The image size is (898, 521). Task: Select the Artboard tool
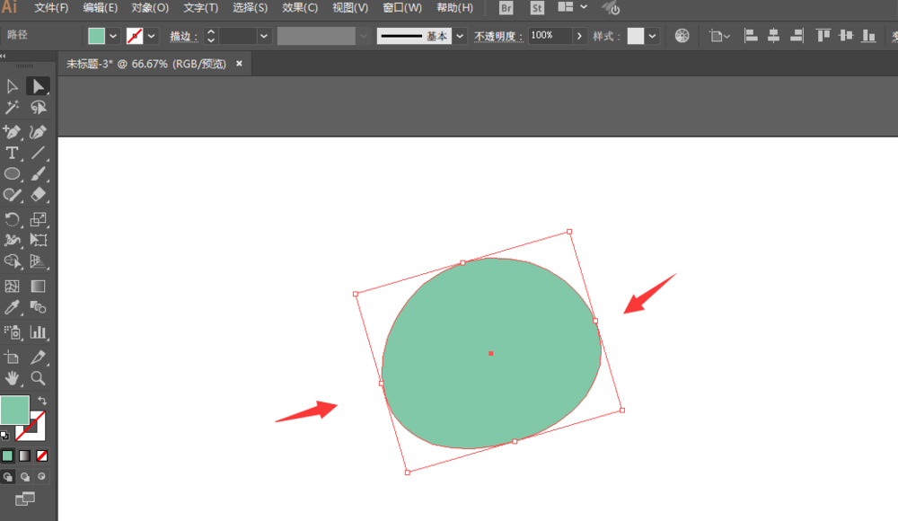(12, 358)
